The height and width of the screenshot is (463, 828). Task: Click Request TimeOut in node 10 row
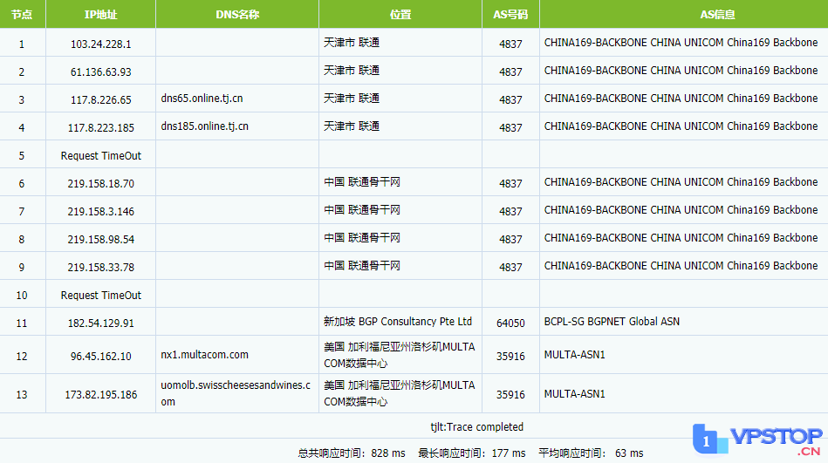(x=101, y=295)
